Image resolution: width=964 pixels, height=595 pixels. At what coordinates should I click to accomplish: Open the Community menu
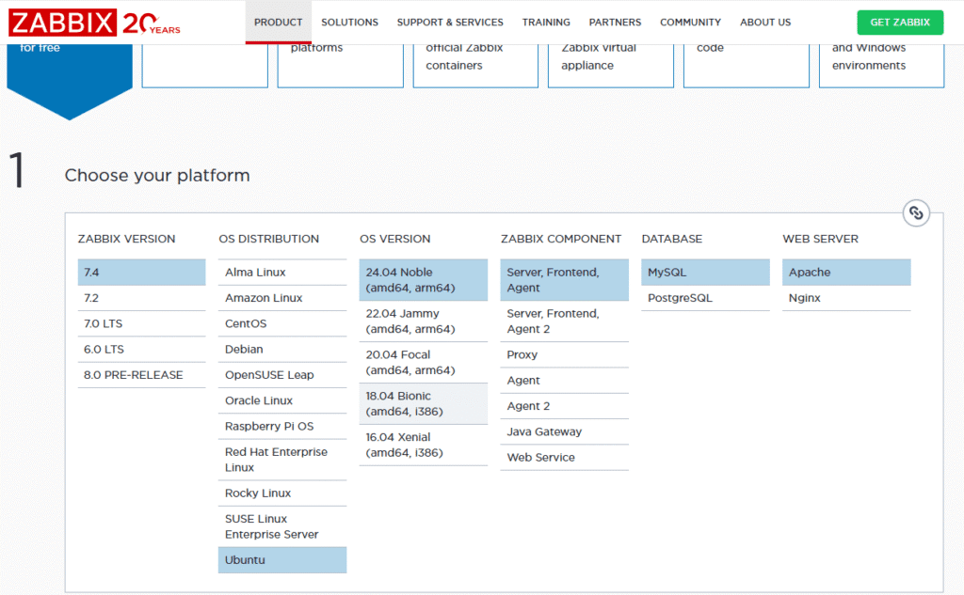coord(690,23)
